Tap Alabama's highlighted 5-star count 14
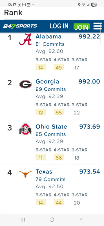 tap(41, 67)
